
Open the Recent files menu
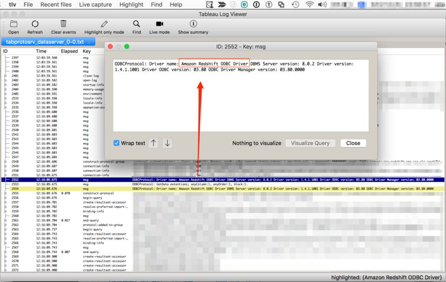tap(56, 4)
